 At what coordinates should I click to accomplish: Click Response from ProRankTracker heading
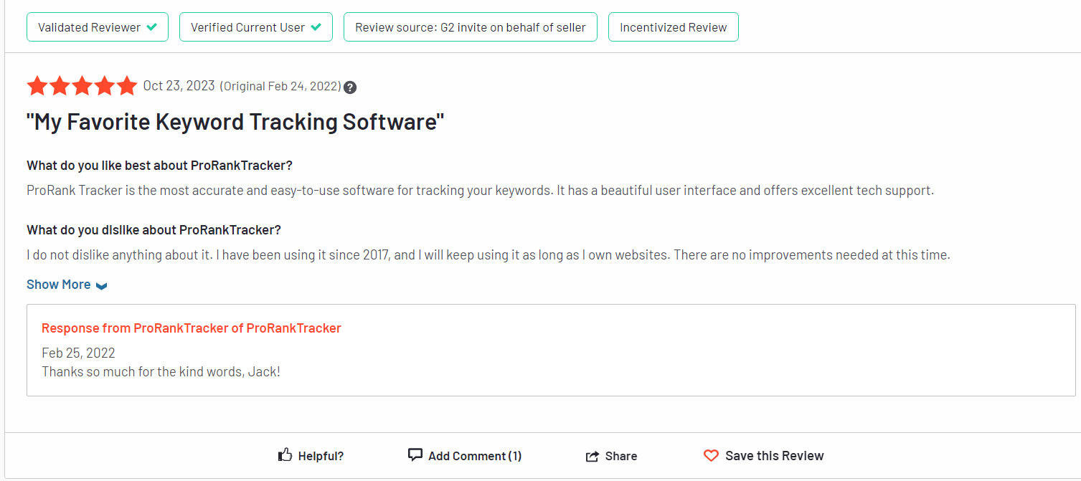click(192, 328)
